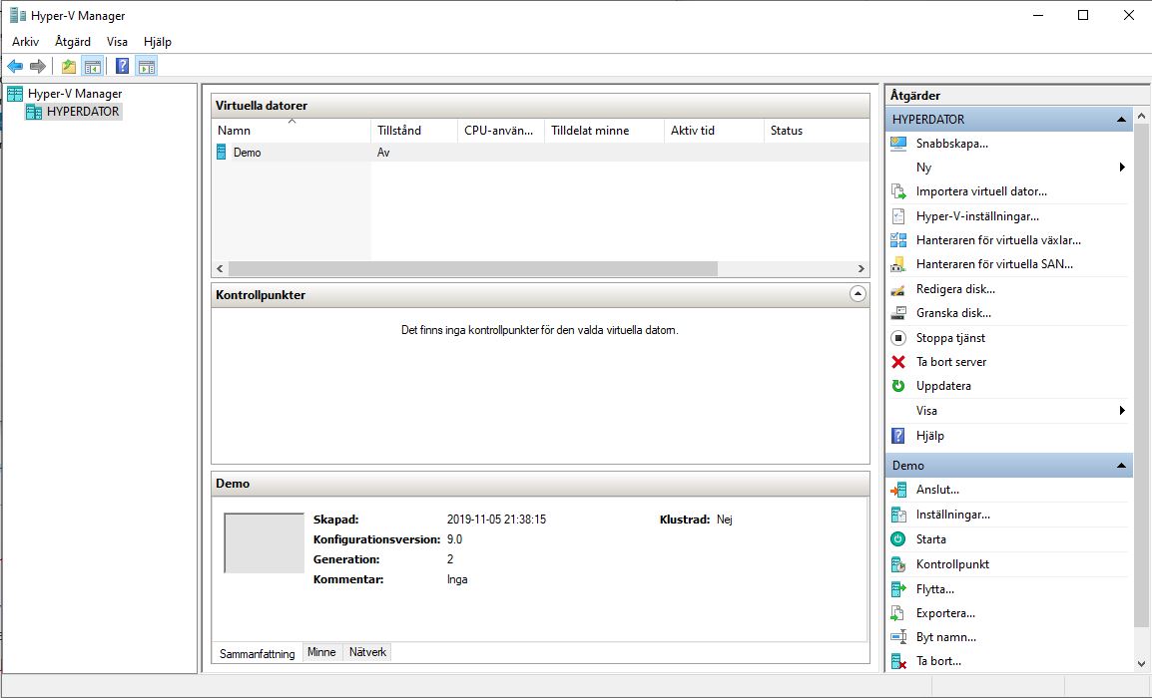This screenshot has width=1152, height=698.
Task: Click the actions pane scroll up arrow
Action: tap(1141, 116)
